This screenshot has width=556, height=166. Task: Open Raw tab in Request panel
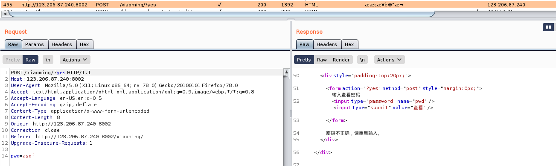13,44
